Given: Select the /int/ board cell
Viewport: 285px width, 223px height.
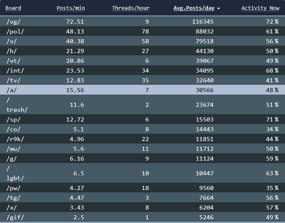Looking at the screenshot, I should point(15,71).
